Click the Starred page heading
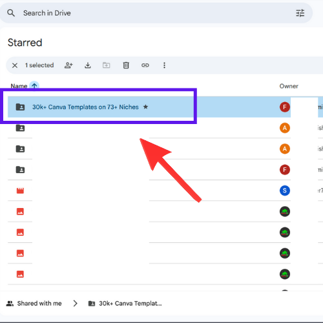The width and height of the screenshot is (323, 323). tap(25, 43)
